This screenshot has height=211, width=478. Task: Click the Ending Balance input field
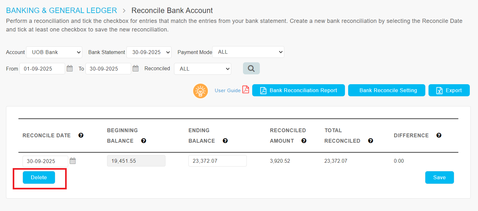[x=217, y=161]
